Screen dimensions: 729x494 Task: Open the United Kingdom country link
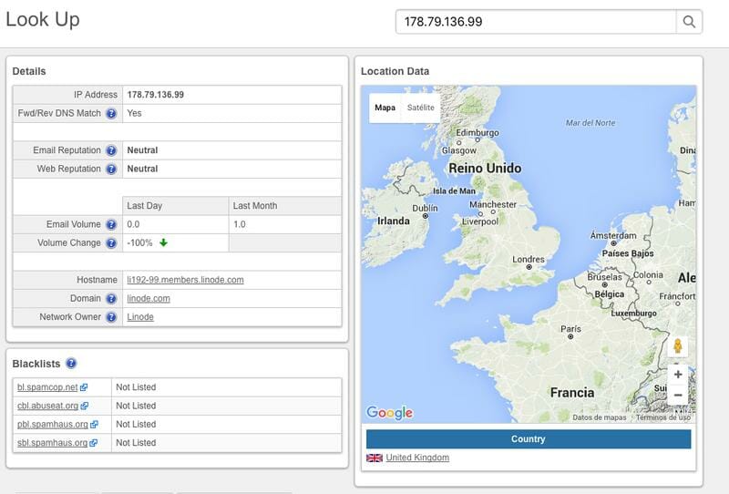417,458
